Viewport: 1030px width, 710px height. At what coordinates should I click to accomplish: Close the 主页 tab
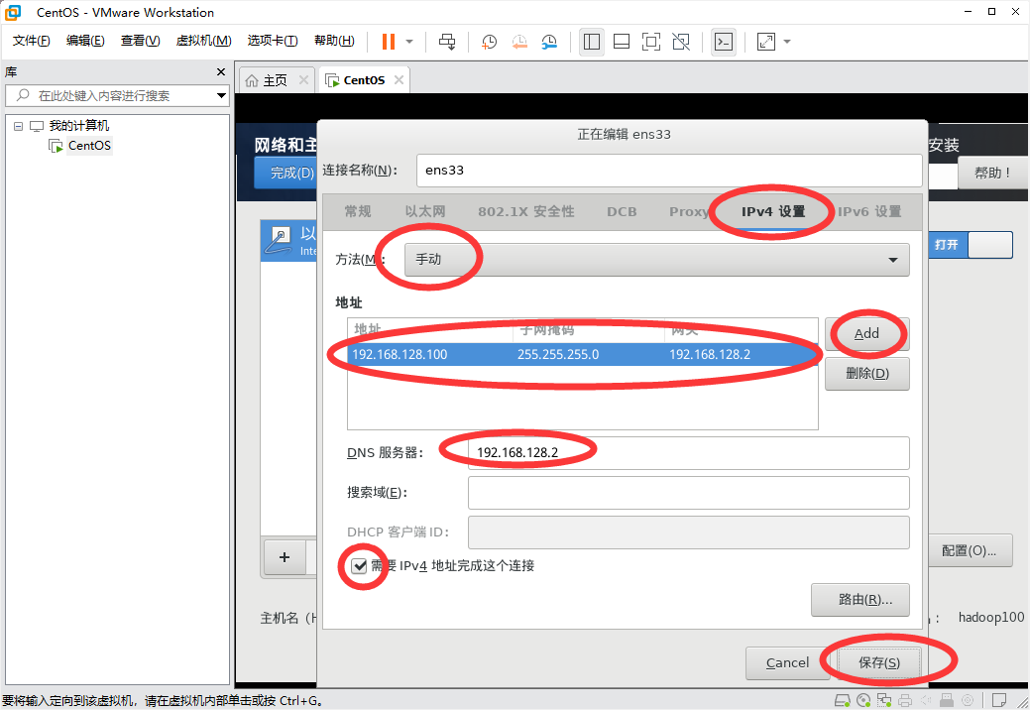point(303,79)
